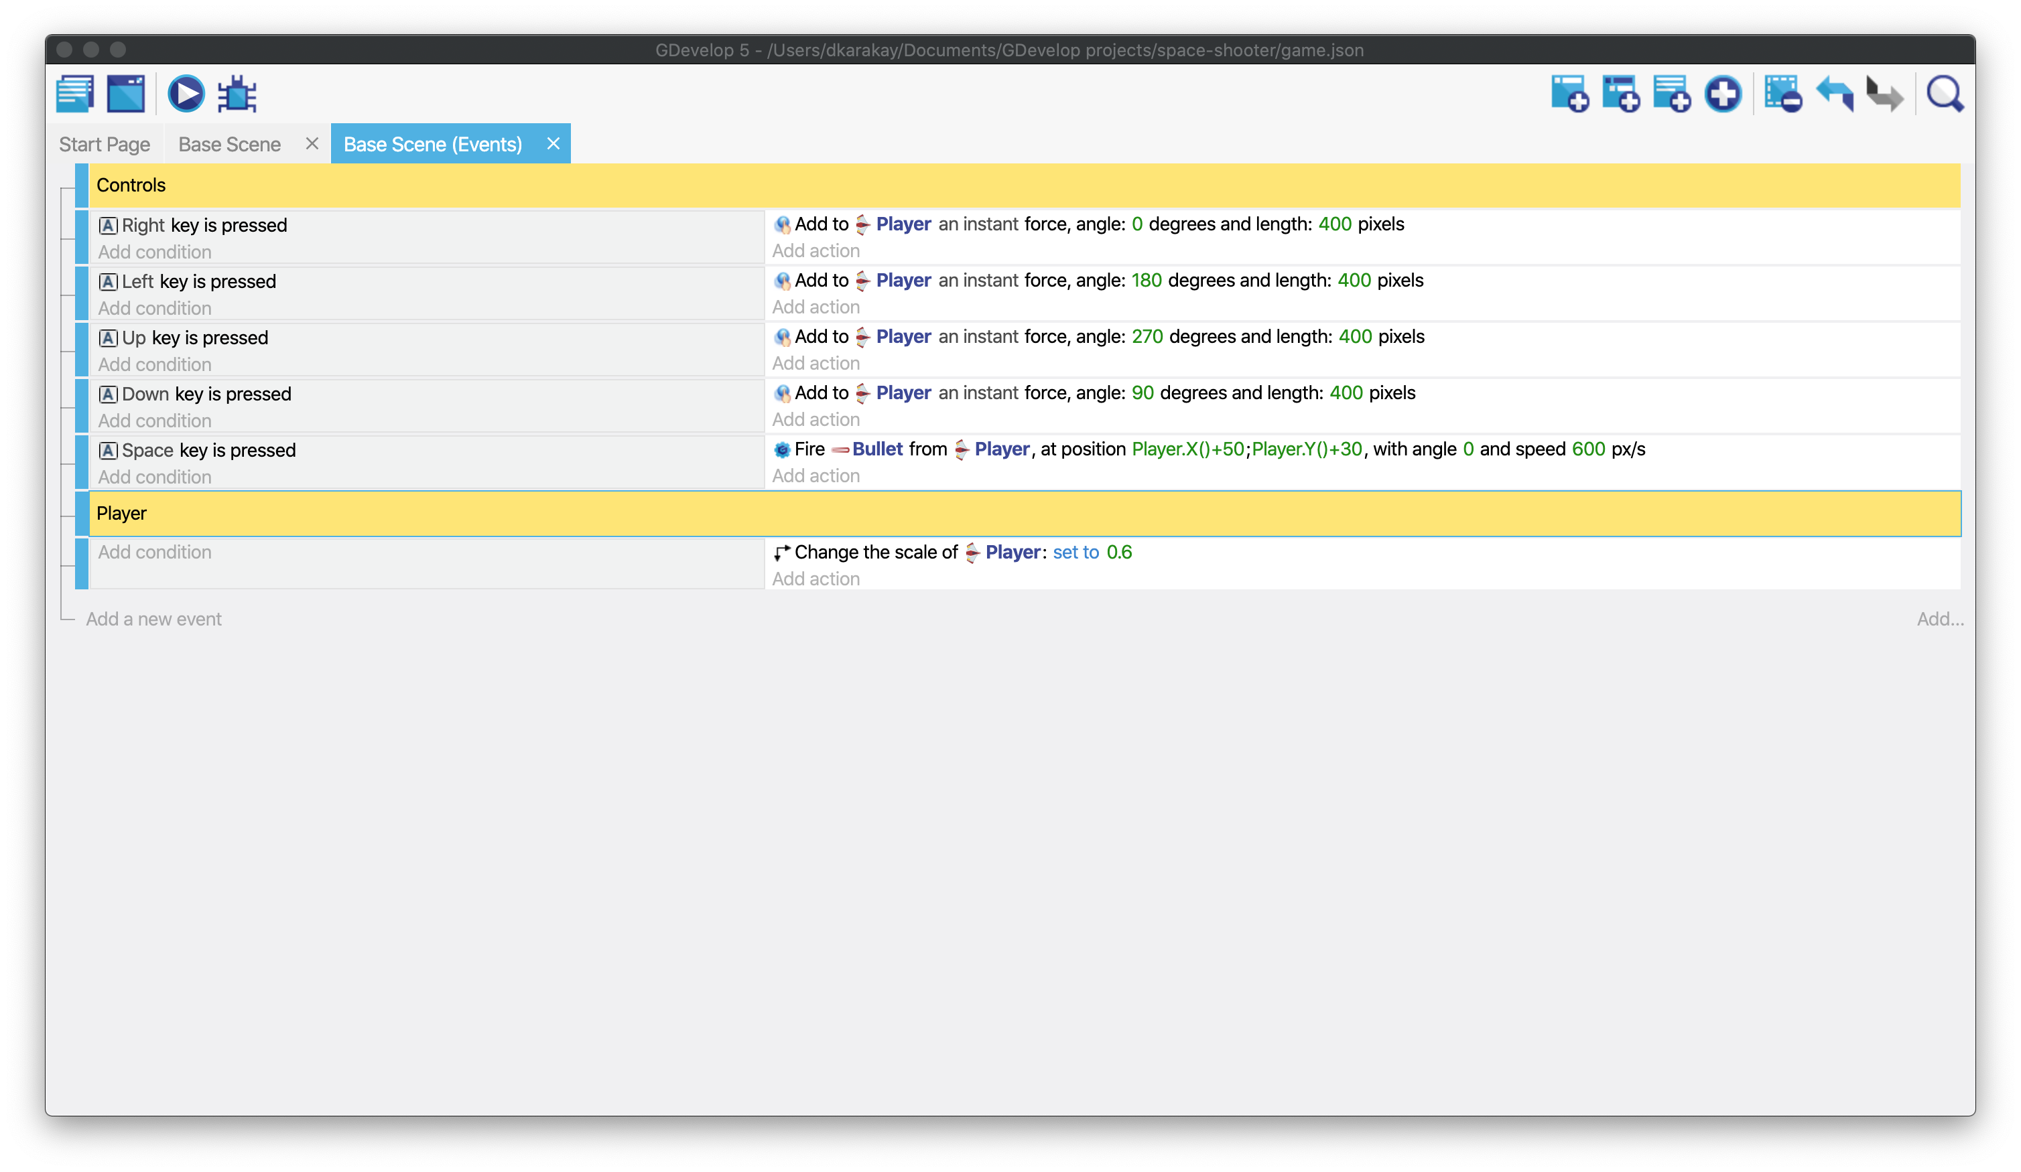Add condition under Space key event
The width and height of the screenshot is (2021, 1172).
click(155, 477)
